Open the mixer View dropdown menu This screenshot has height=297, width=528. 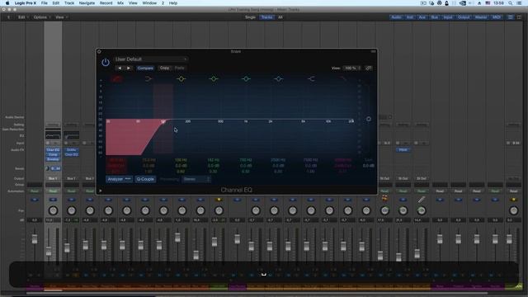point(61,17)
